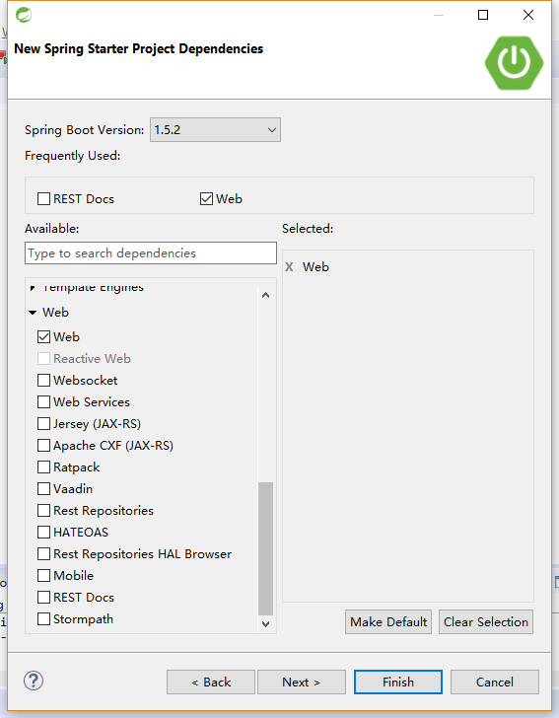The image size is (559, 718).
Task: Tick the HATEOAS checkbox
Action: pos(44,533)
